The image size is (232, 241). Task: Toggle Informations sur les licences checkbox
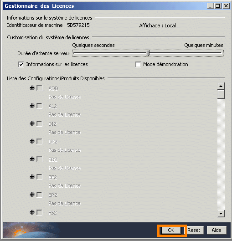[x=21, y=64]
